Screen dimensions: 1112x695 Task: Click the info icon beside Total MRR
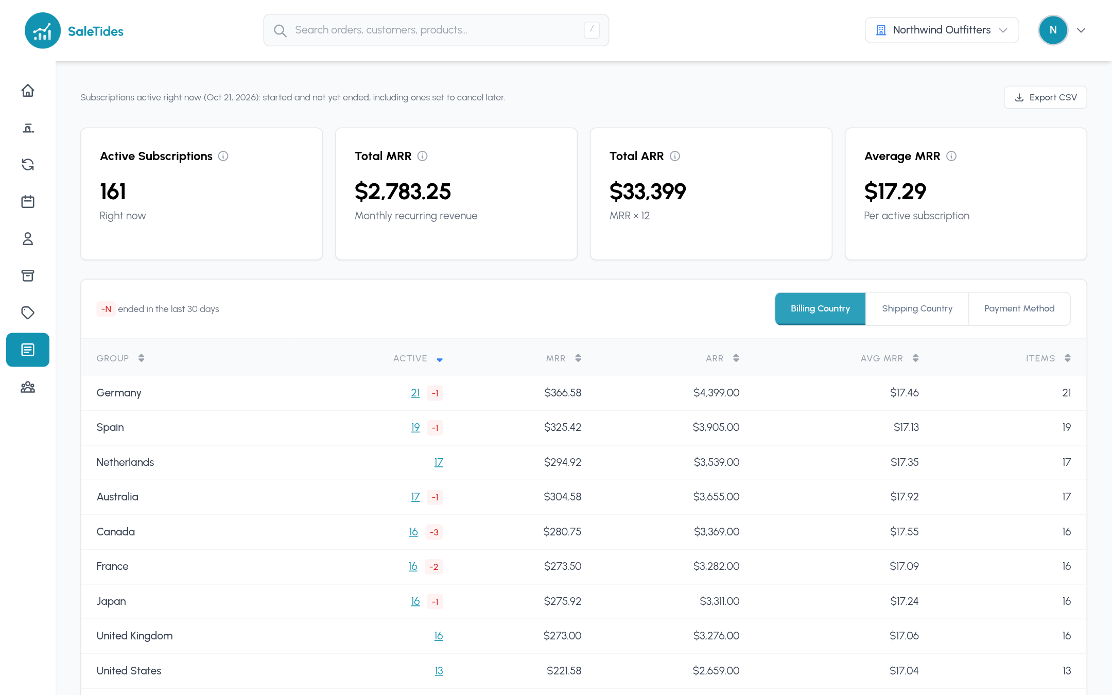[422, 156]
